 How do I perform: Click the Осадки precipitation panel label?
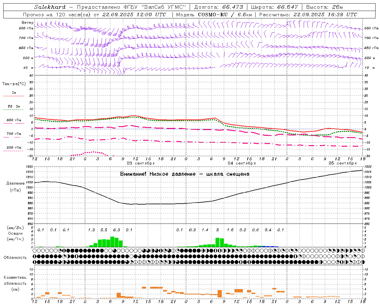(15, 234)
